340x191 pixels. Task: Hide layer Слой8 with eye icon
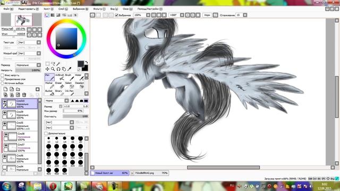click(6, 134)
